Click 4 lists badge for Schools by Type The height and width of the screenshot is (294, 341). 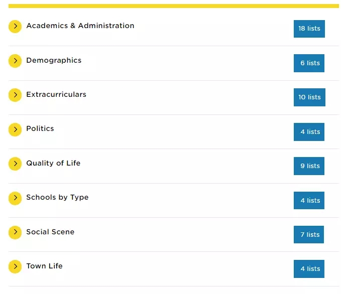(x=309, y=200)
